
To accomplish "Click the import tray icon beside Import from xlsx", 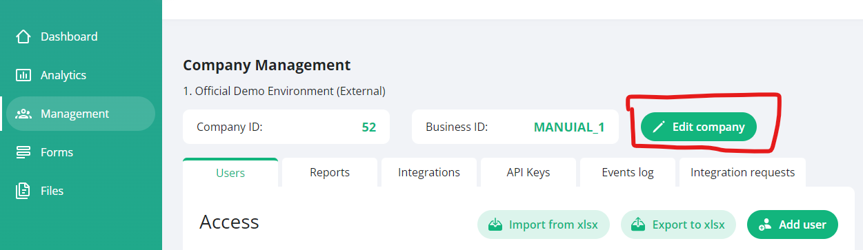I will 495,225.
